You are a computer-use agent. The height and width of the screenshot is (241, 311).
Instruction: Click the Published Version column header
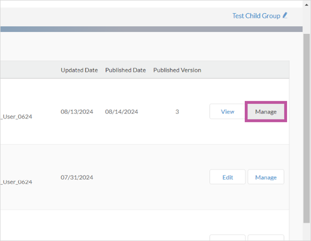[x=177, y=70]
